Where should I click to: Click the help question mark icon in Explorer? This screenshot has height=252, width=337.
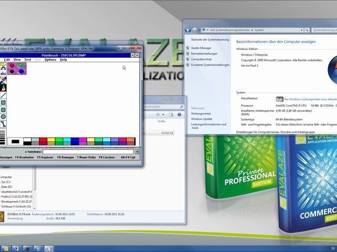point(180,114)
